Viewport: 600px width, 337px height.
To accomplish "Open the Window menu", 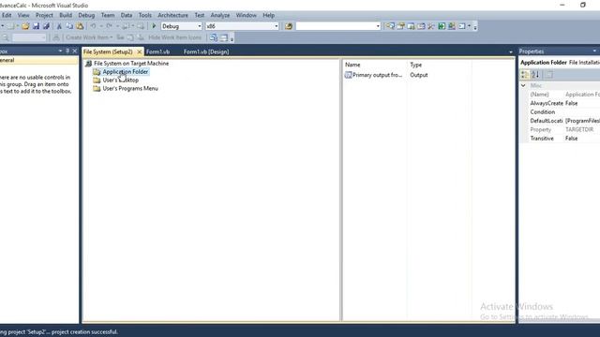I will (x=246, y=15).
